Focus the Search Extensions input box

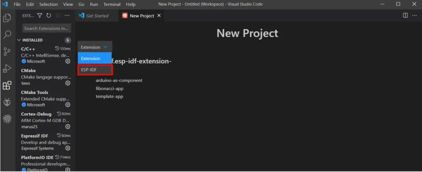47,28
